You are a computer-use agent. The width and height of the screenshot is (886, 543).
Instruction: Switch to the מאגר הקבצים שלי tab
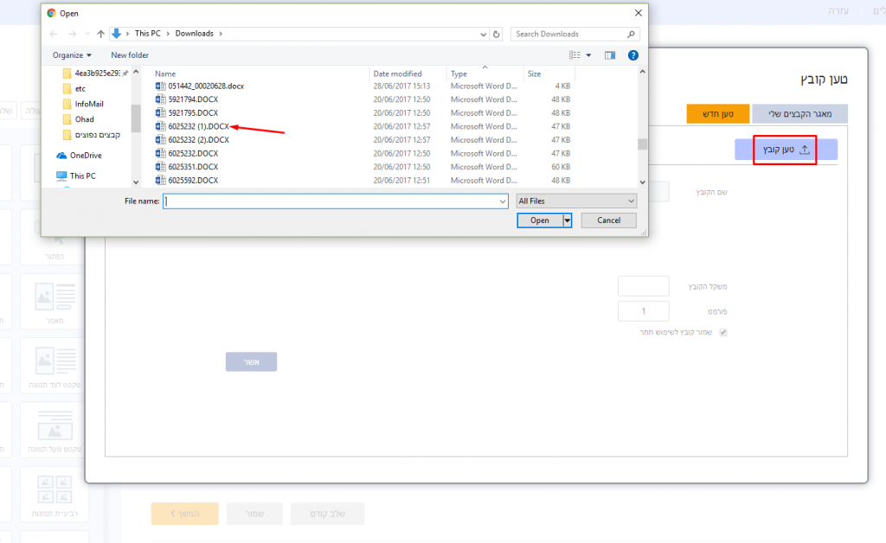(x=799, y=113)
